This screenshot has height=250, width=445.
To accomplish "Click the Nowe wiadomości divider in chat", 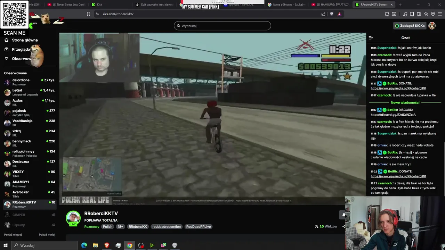I will [405, 102].
